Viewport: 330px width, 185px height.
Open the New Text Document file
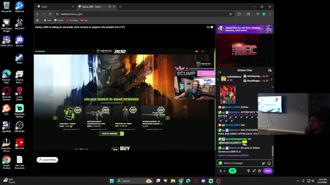pos(20,162)
